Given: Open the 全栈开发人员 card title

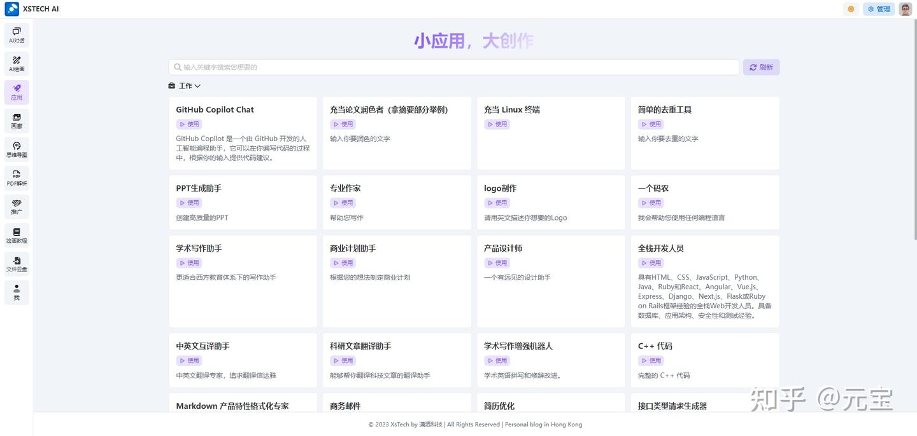Looking at the screenshot, I should point(661,249).
